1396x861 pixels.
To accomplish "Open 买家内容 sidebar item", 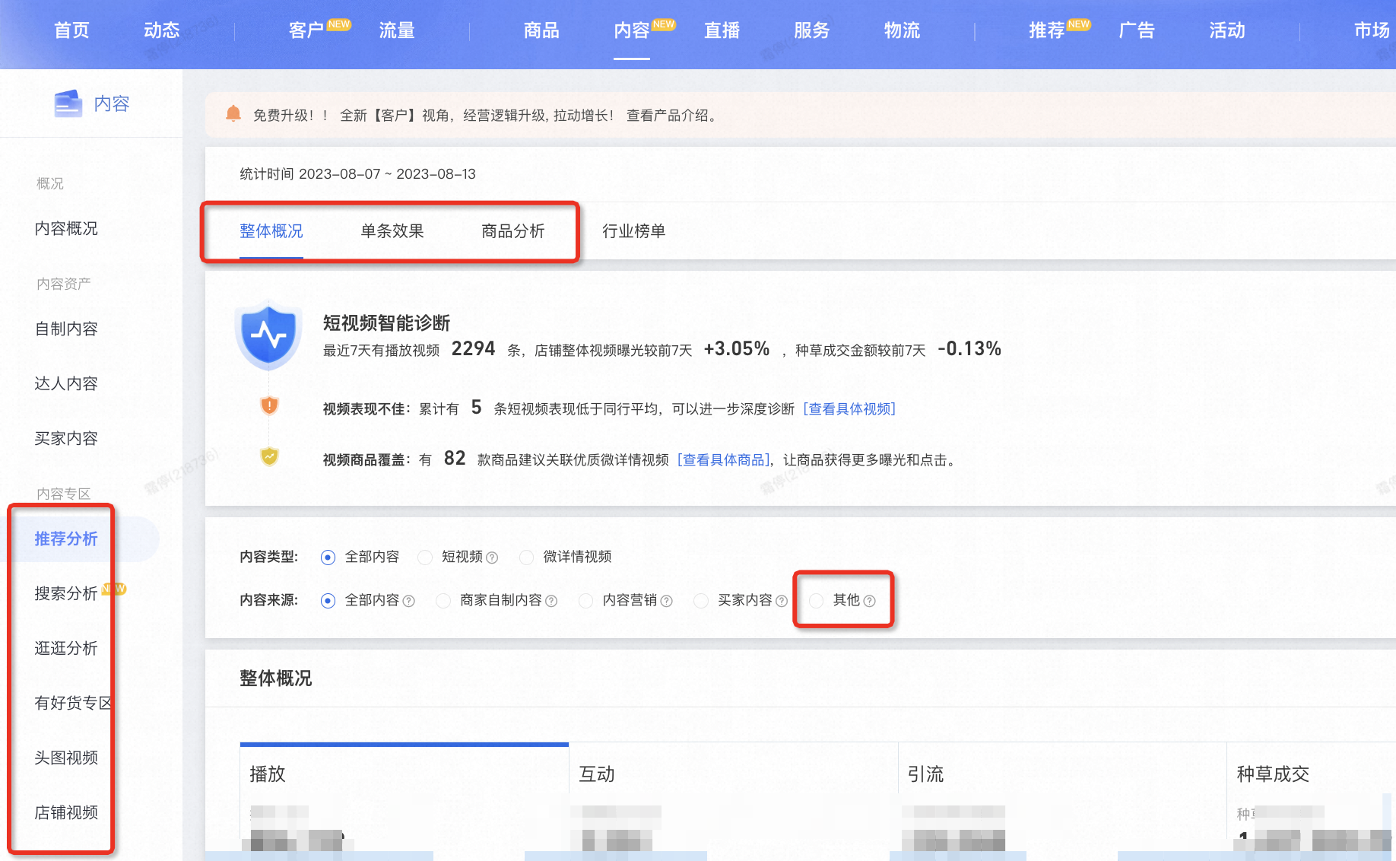I will [66, 439].
